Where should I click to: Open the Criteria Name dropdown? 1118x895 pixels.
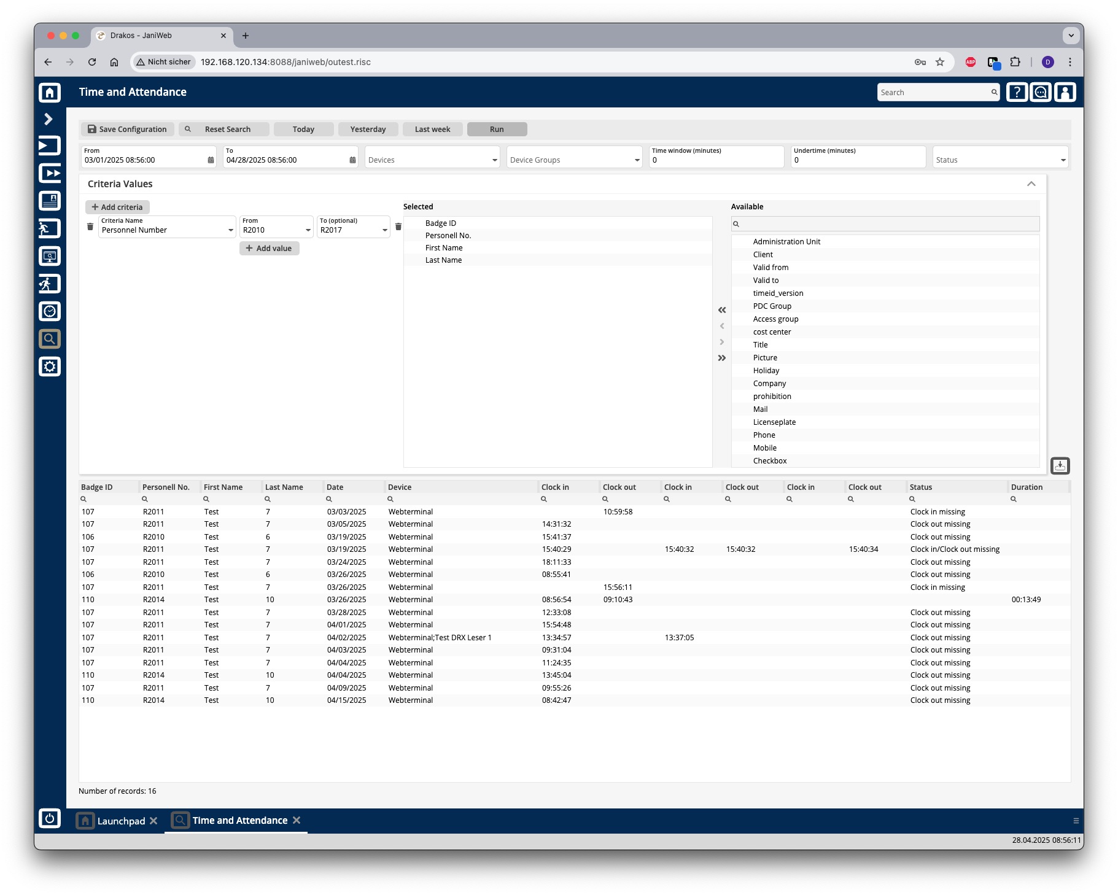point(167,227)
